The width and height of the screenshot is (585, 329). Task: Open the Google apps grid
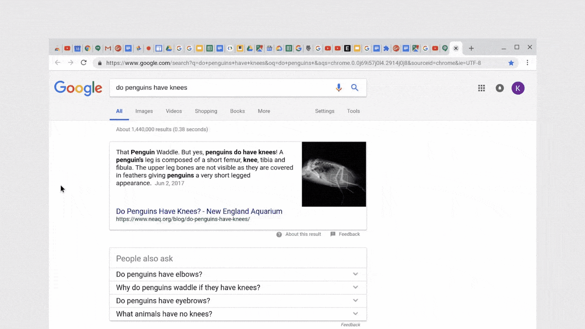(481, 88)
